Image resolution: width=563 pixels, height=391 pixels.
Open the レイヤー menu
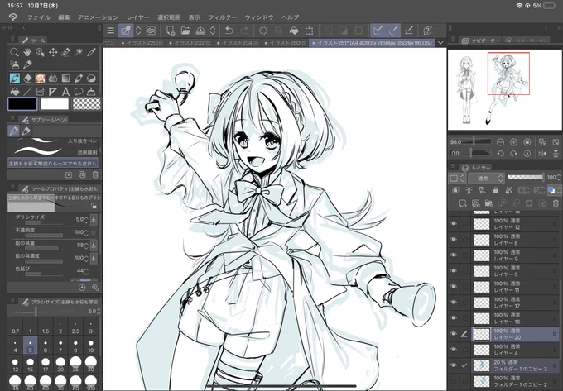coord(138,17)
